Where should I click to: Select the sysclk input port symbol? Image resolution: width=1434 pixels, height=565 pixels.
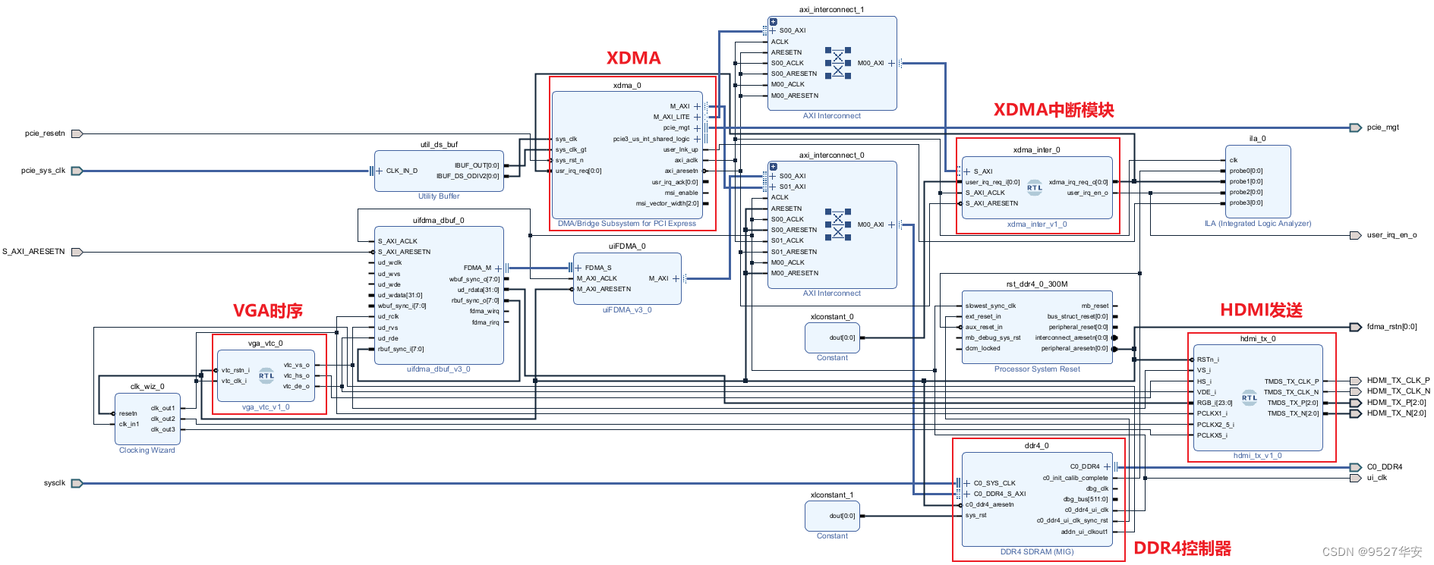(77, 483)
